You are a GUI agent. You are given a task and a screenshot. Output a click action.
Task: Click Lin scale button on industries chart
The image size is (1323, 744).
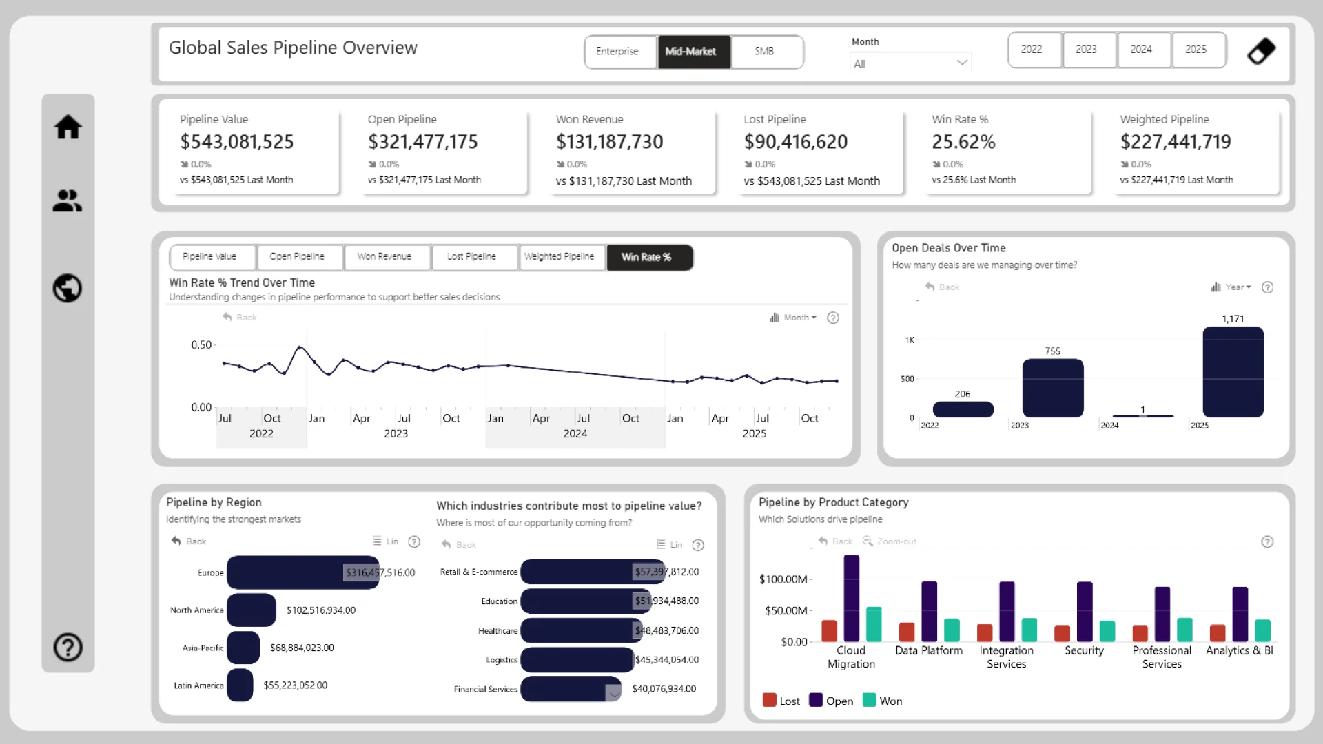point(670,545)
